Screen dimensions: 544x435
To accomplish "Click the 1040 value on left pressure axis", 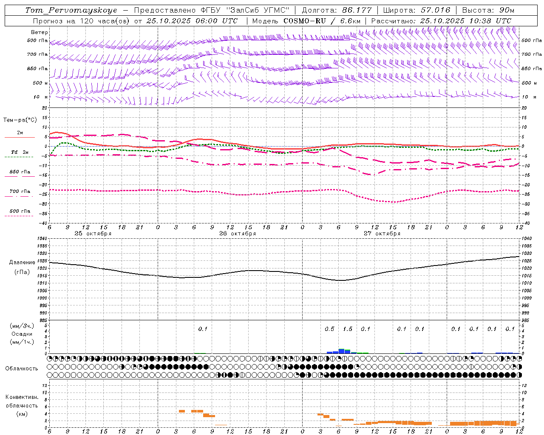I will pos(42,239).
